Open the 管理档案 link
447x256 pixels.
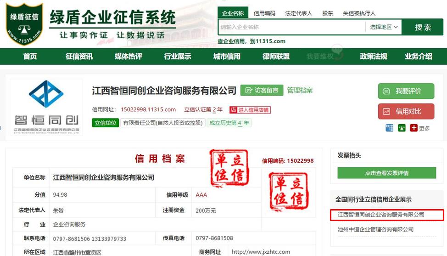coord(300,91)
